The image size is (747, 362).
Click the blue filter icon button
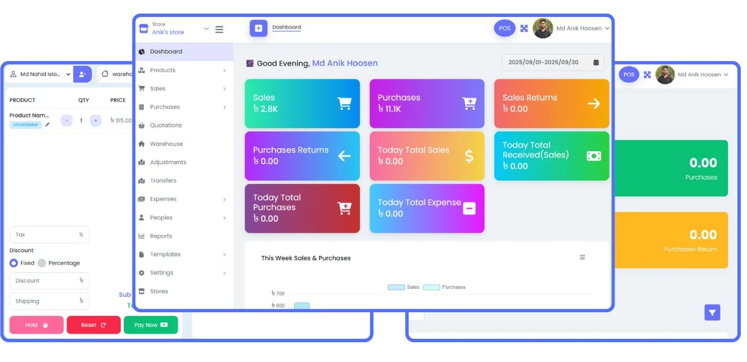click(712, 312)
